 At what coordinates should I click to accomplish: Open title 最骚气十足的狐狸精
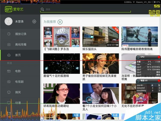(56, 76)
